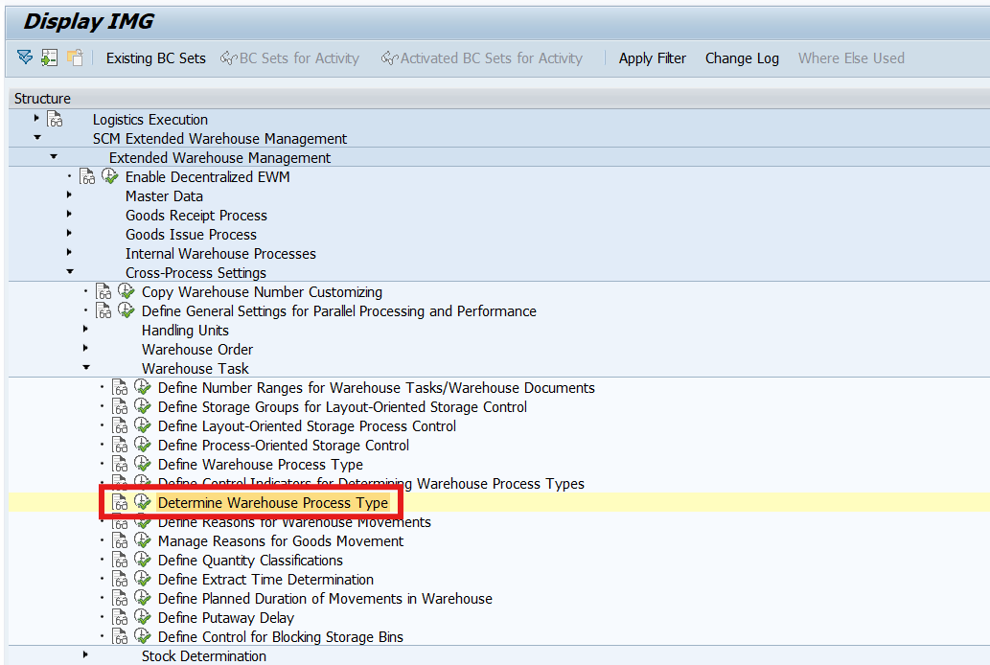Click the release notes toolbar icon
The image size is (990, 665).
pyautogui.click(x=75, y=57)
